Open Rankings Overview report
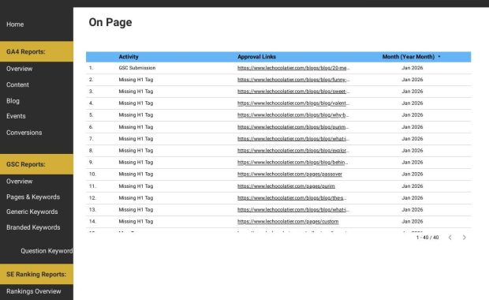 tap(34, 291)
